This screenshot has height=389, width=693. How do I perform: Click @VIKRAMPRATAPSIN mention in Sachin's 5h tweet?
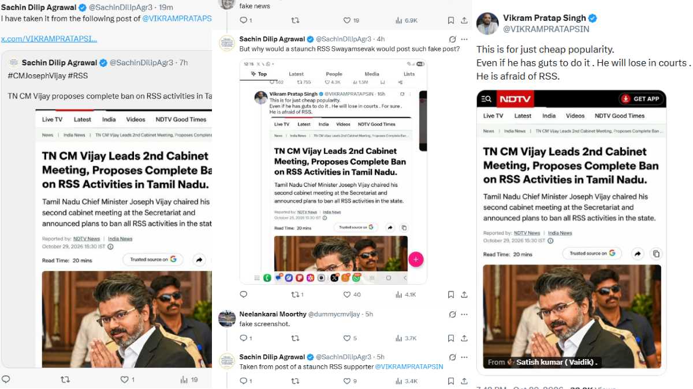pos(409,367)
